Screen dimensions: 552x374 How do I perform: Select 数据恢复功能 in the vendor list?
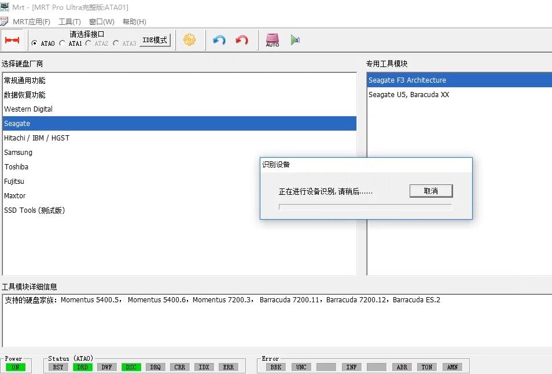[x=179, y=95]
